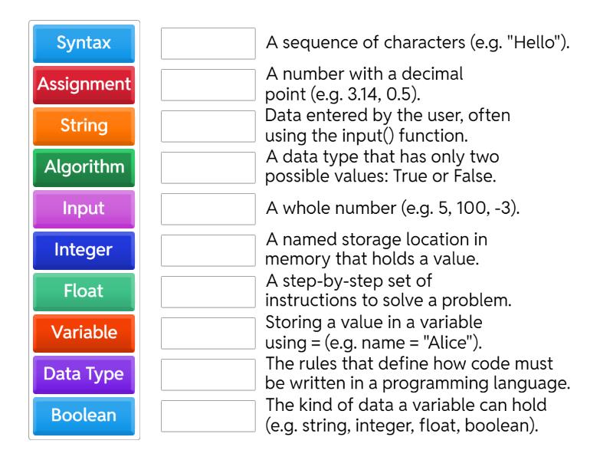Image resolution: width=613 pixels, height=460 pixels.
Task: Pick the red Assignment tile
Action: [84, 85]
